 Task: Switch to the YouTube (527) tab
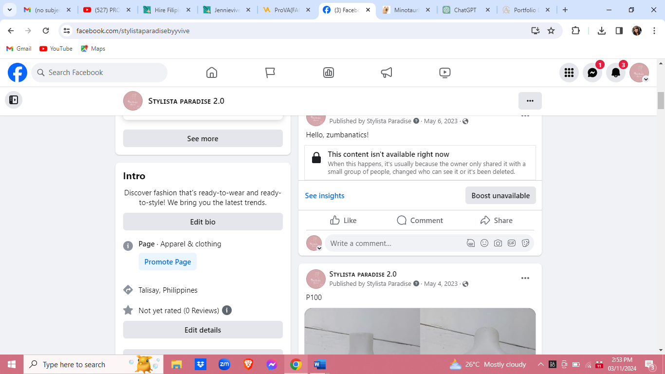pyautogui.click(x=107, y=10)
